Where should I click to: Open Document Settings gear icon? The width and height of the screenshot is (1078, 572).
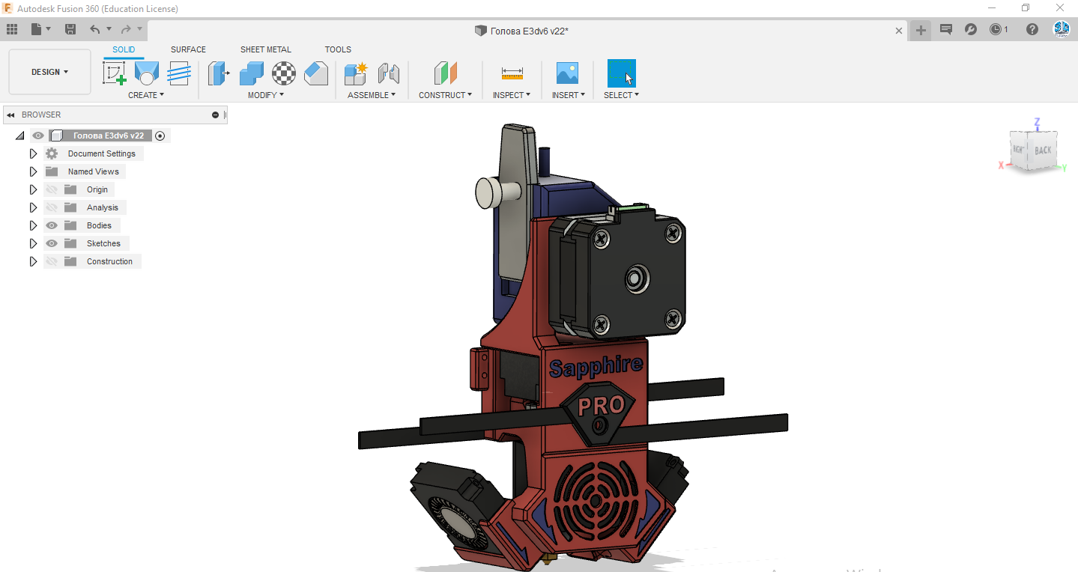[52, 153]
